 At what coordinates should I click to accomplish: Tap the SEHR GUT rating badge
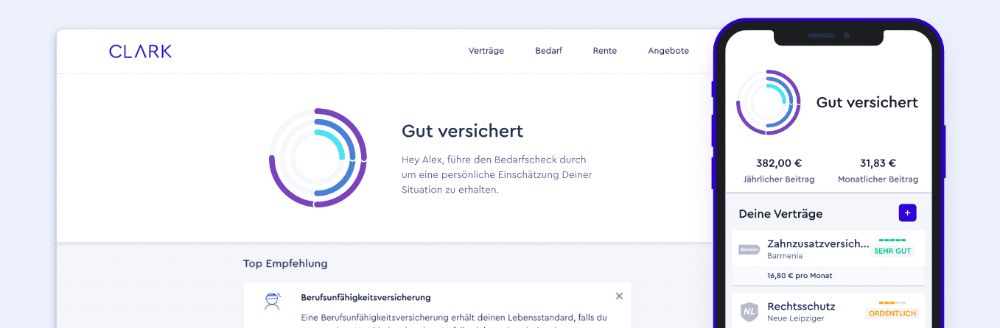point(892,251)
